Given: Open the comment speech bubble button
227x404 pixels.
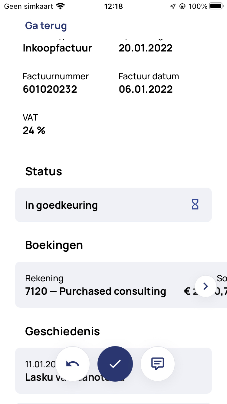Looking at the screenshot, I should pos(158,363).
